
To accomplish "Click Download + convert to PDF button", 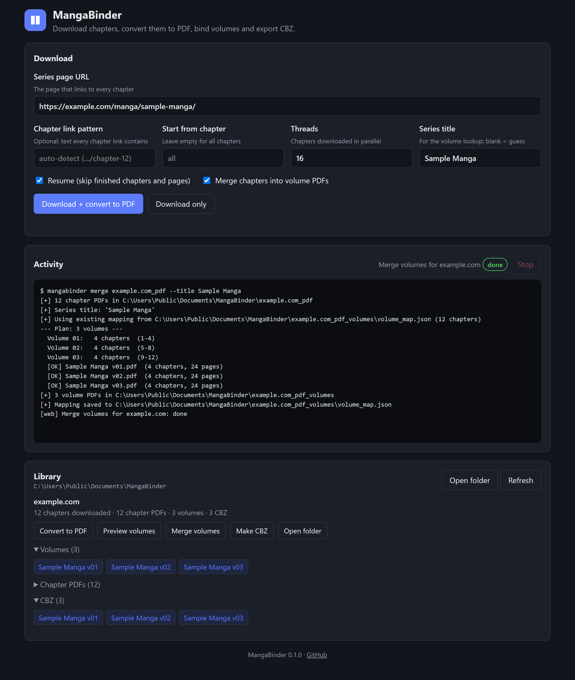I will pos(88,204).
